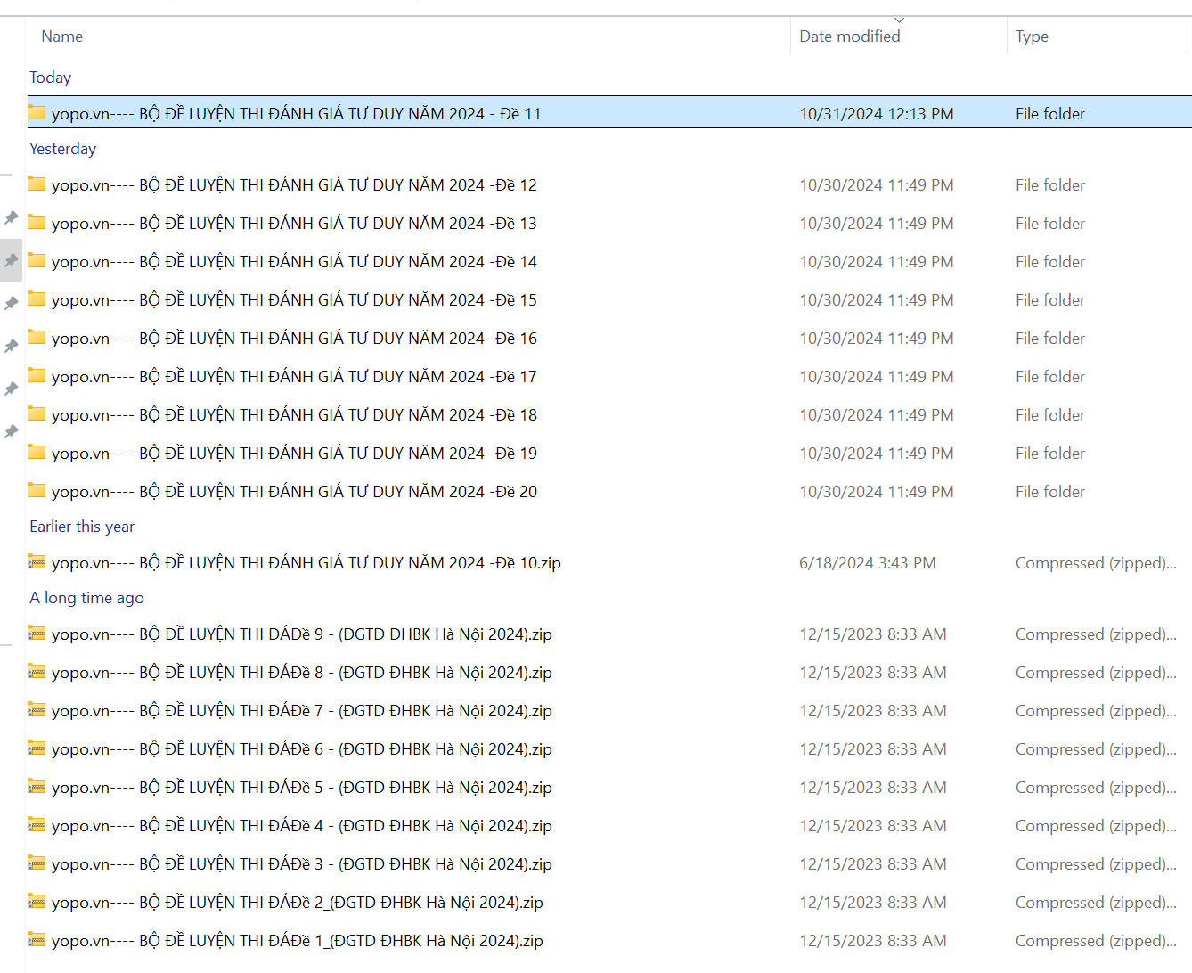This screenshot has width=1192, height=973.
Task: Select the Đề 9 - (ĐGTD ĐHBK Hà Nội 2024).zip name
Action: tap(302, 634)
